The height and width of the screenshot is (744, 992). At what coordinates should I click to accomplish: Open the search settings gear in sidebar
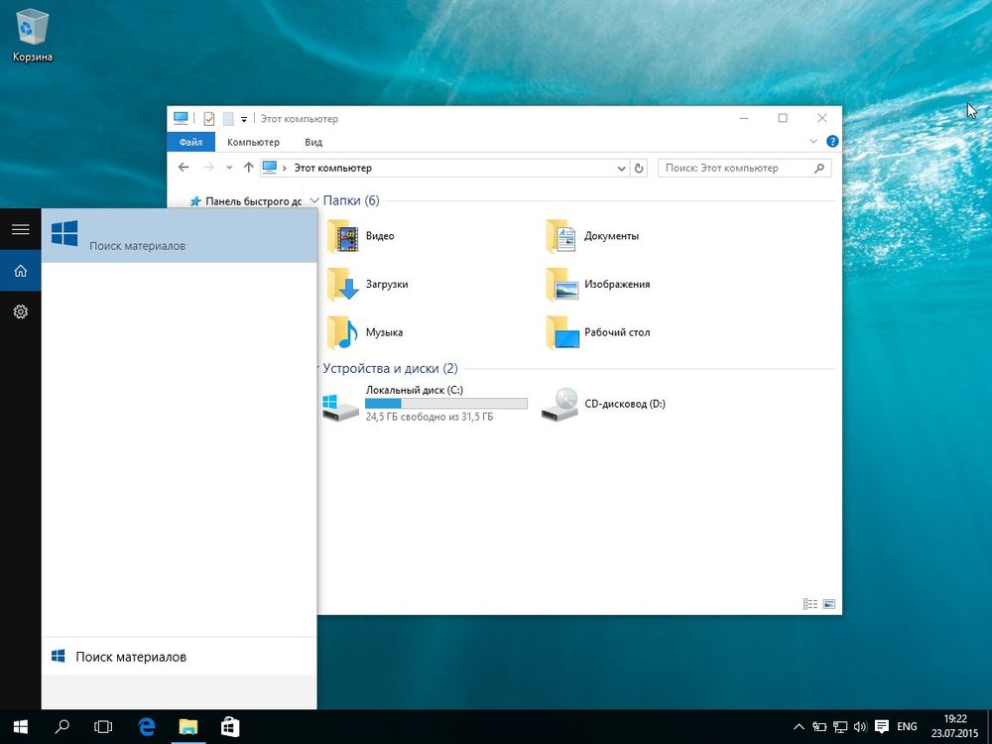tap(20, 311)
